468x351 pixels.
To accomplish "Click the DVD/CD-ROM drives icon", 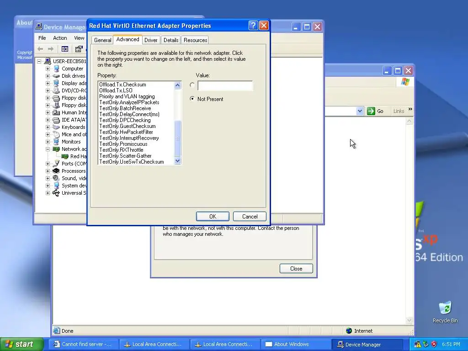I will 56,90.
